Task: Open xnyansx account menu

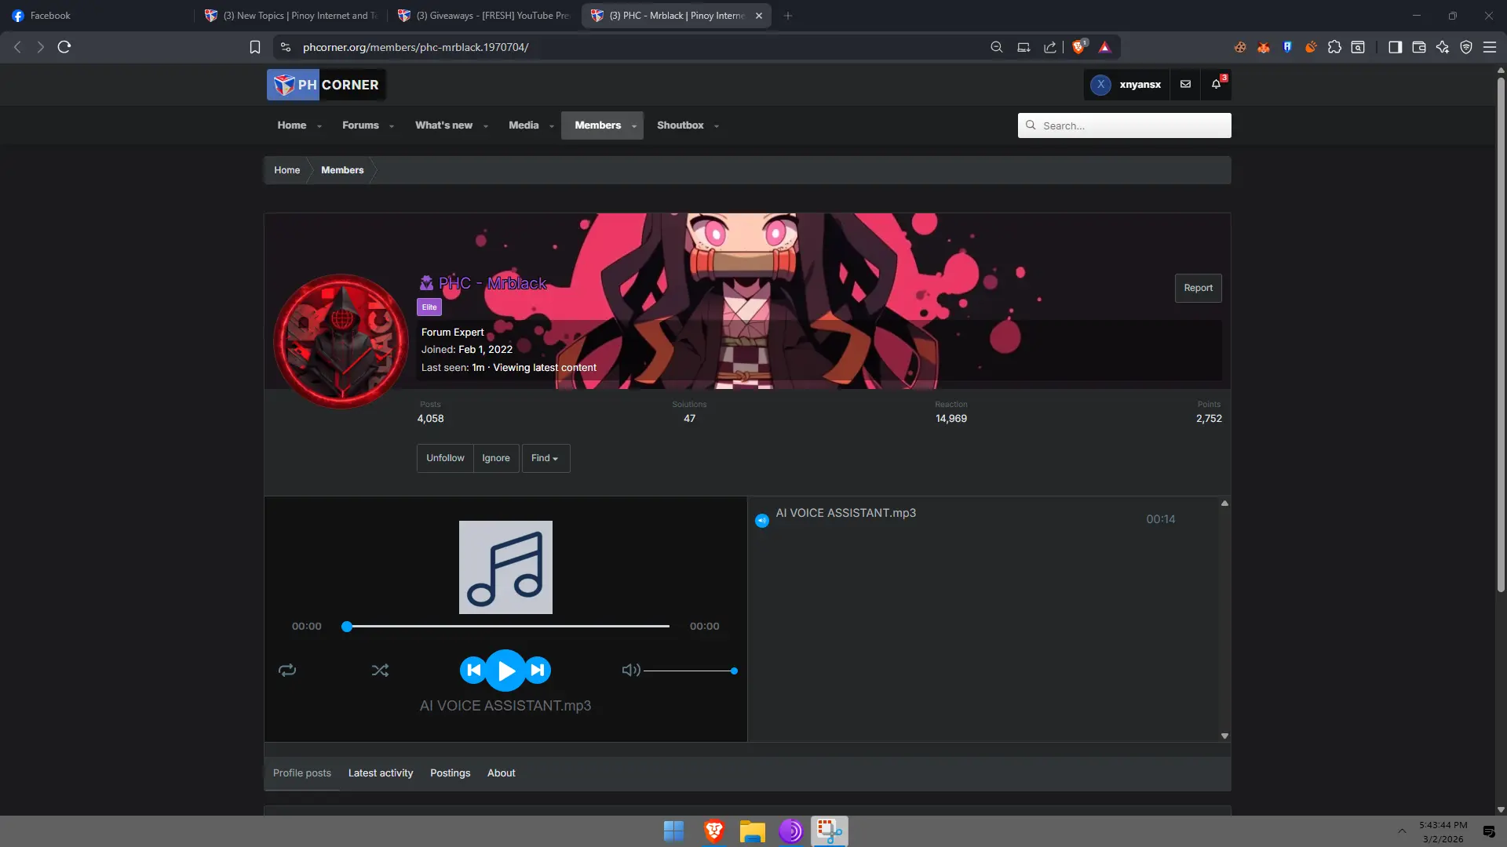Action: 1126,85
